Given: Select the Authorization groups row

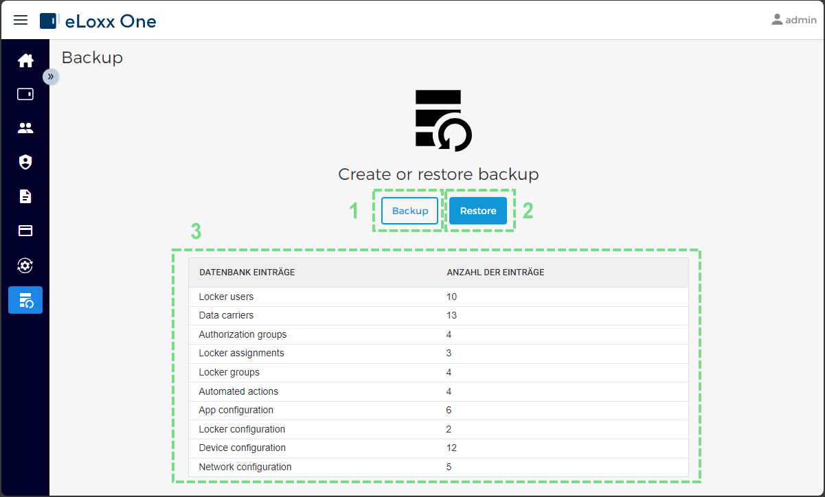Looking at the screenshot, I should tap(438, 335).
